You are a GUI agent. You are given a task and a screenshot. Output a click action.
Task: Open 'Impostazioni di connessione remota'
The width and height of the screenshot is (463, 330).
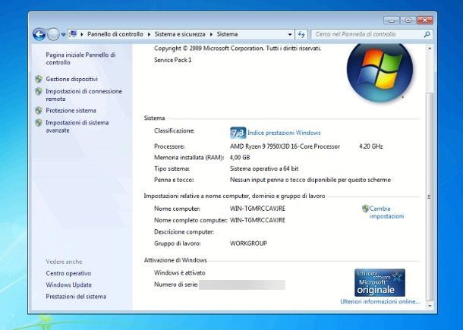[x=83, y=95]
